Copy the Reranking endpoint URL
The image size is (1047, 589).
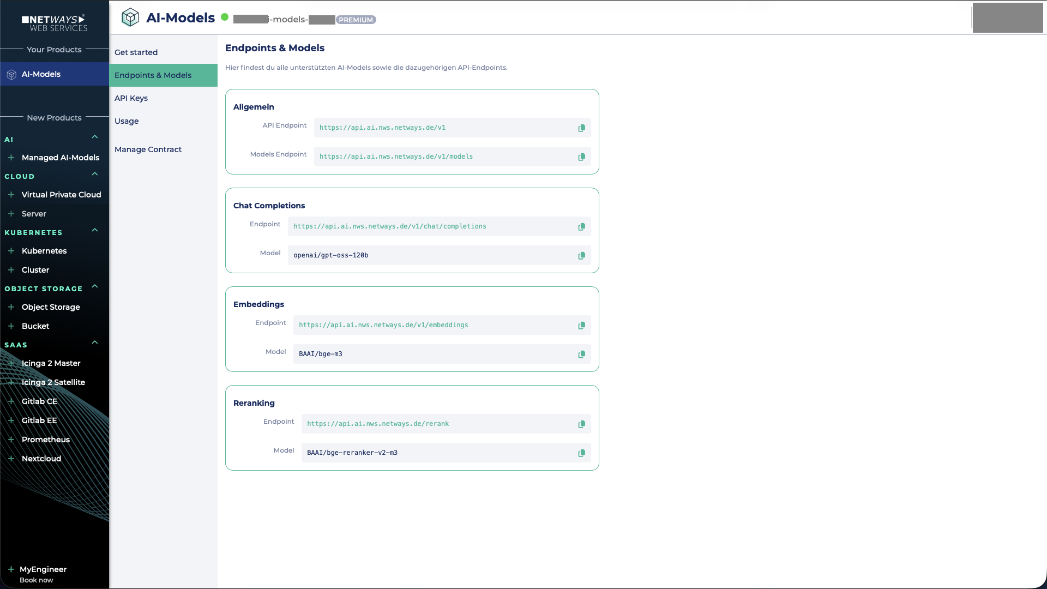point(581,424)
